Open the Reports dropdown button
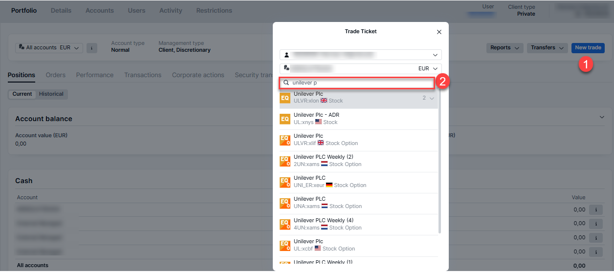The image size is (614, 272). pos(504,48)
